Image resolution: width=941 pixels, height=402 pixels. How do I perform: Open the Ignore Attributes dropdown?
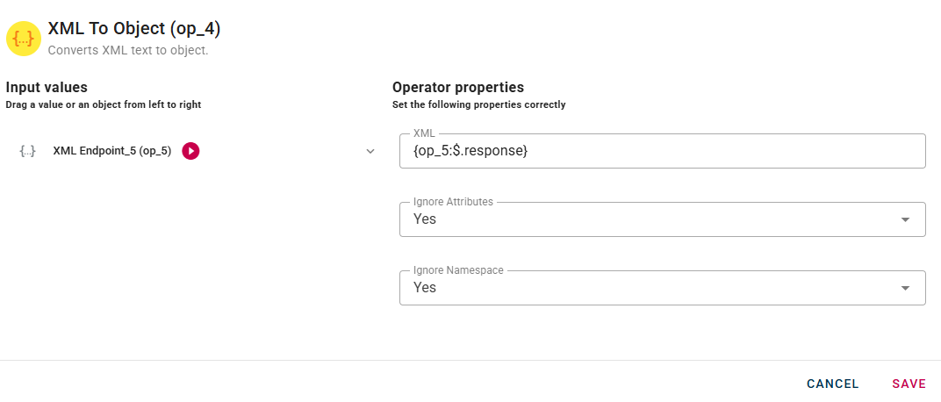tap(650, 219)
